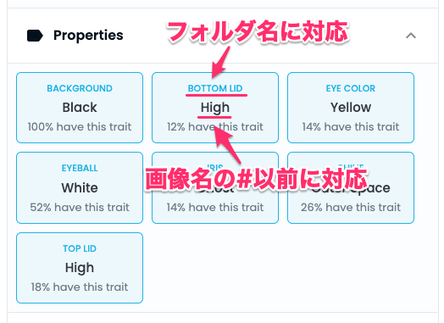444x323 pixels.
Task: Open the TOP LID High trait card
Action: [80, 268]
